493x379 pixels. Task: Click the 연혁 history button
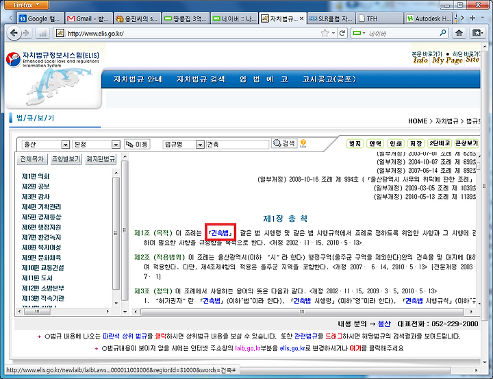[375, 143]
